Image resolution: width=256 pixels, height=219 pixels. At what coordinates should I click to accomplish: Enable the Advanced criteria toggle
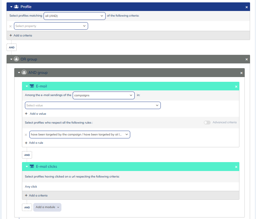point(207,122)
